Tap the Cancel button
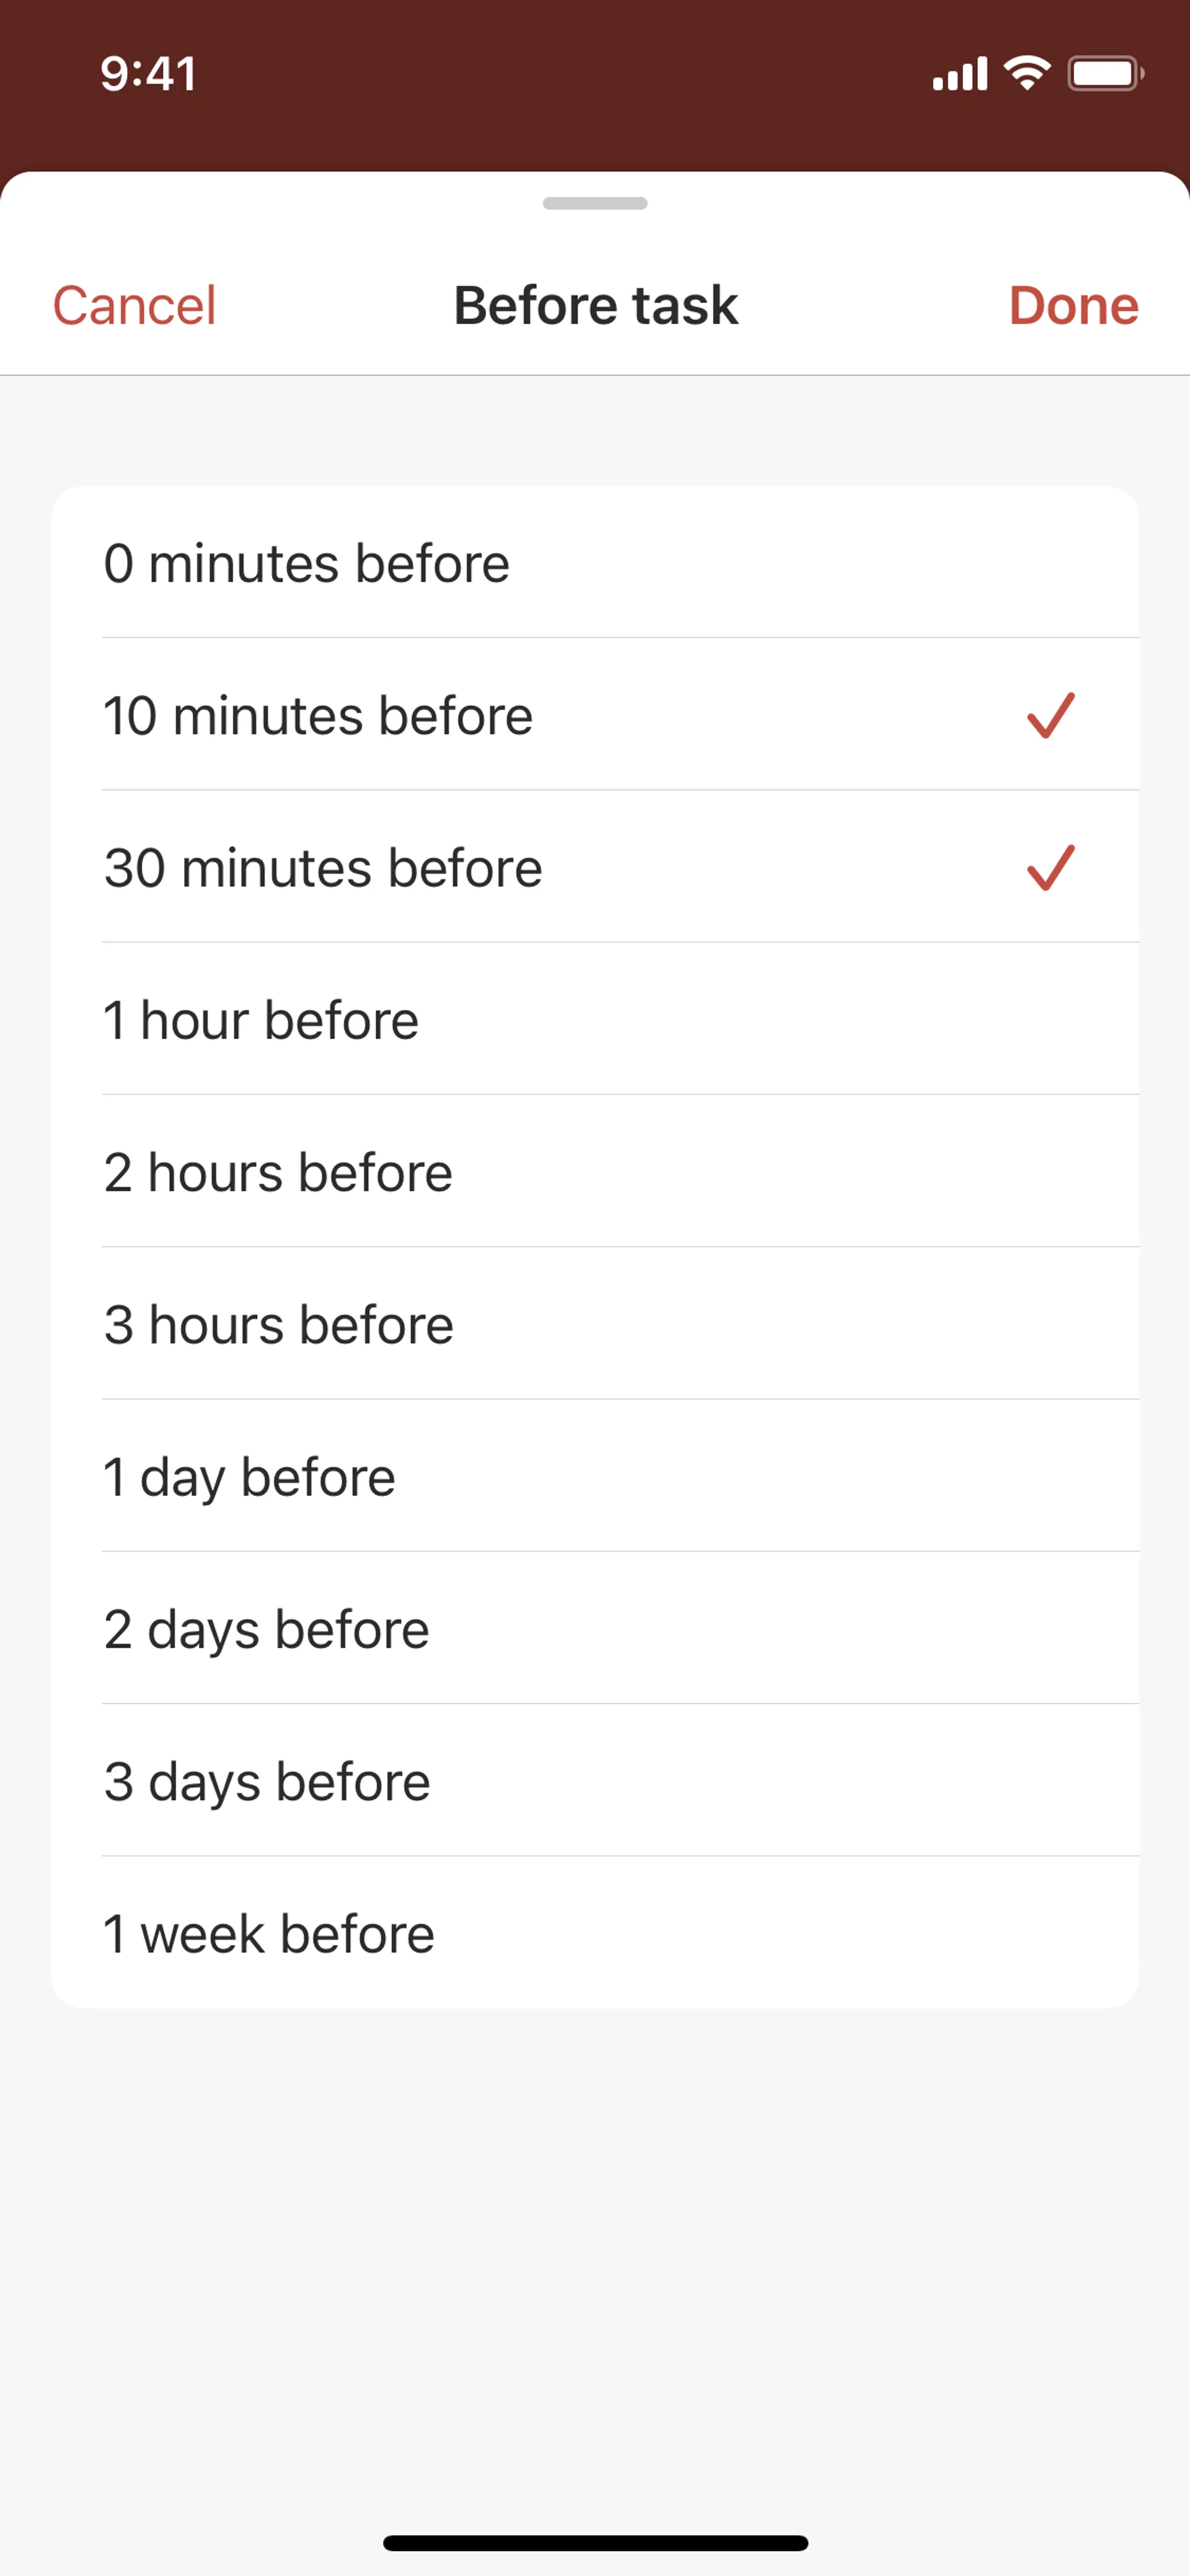Image resolution: width=1190 pixels, height=2576 pixels. (x=134, y=305)
